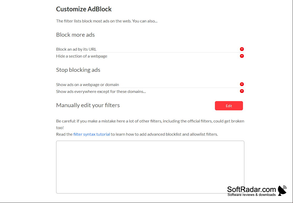Click the SoftRadar satellite dish logo icon
Viewport: 293px width, 203px height.
click(282, 190)
